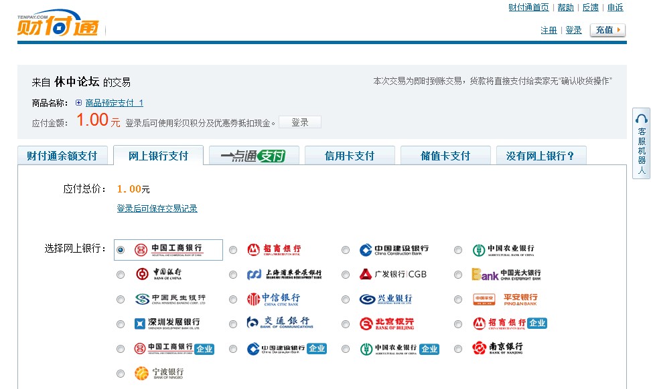Click the 南京银行 logo
The image size is (651, 389).
(x=498, y=348)
